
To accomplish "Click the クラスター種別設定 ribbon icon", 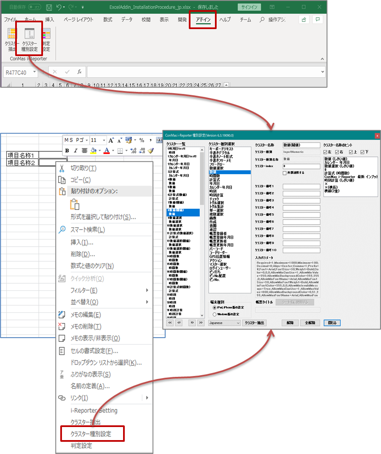I will click(x=30, y=40).
